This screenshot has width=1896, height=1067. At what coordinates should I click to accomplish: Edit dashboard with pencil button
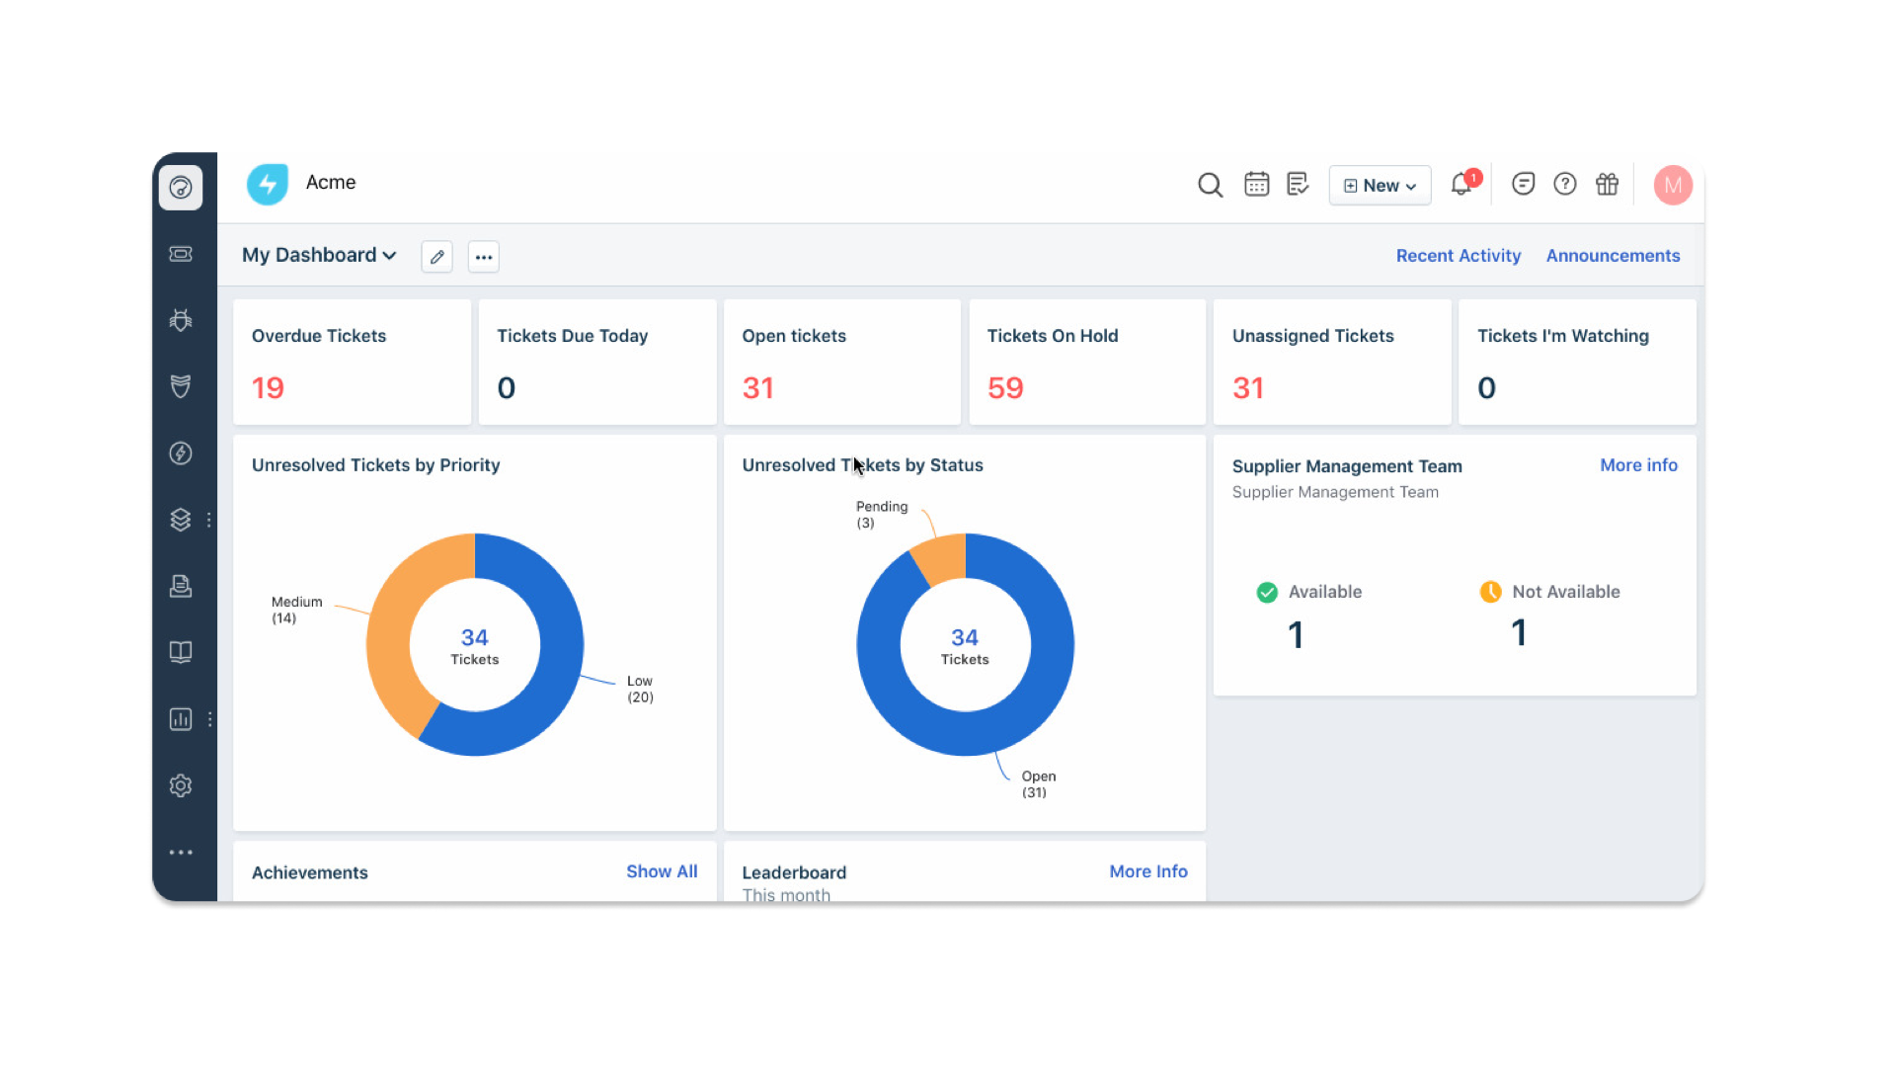click(x=436, y=257)
